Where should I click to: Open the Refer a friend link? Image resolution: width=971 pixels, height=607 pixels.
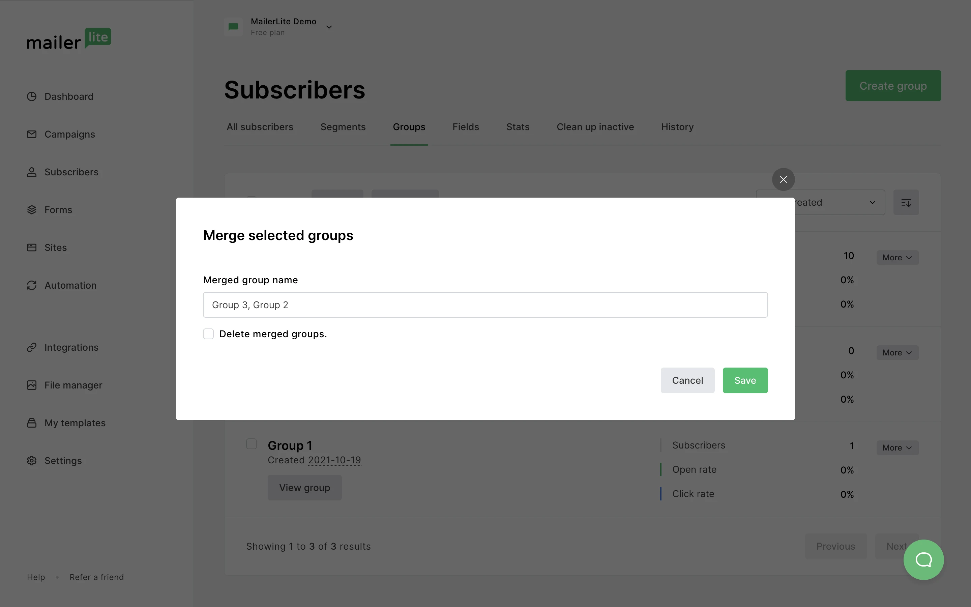97,577
